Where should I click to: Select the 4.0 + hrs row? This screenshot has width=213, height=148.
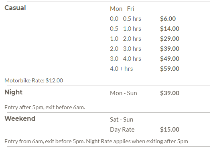(x=144, y=69)
